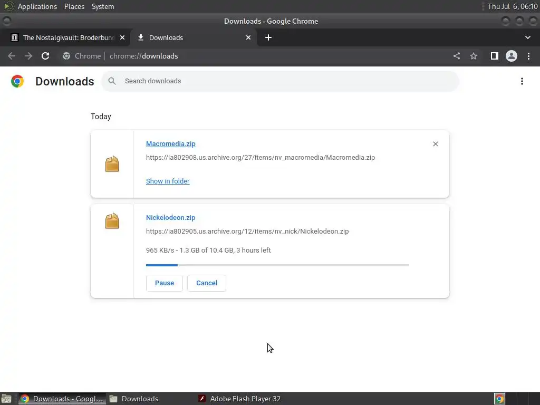Open the Macromedia.zip file link
The image size is (540, 405).
click(170, 144)
